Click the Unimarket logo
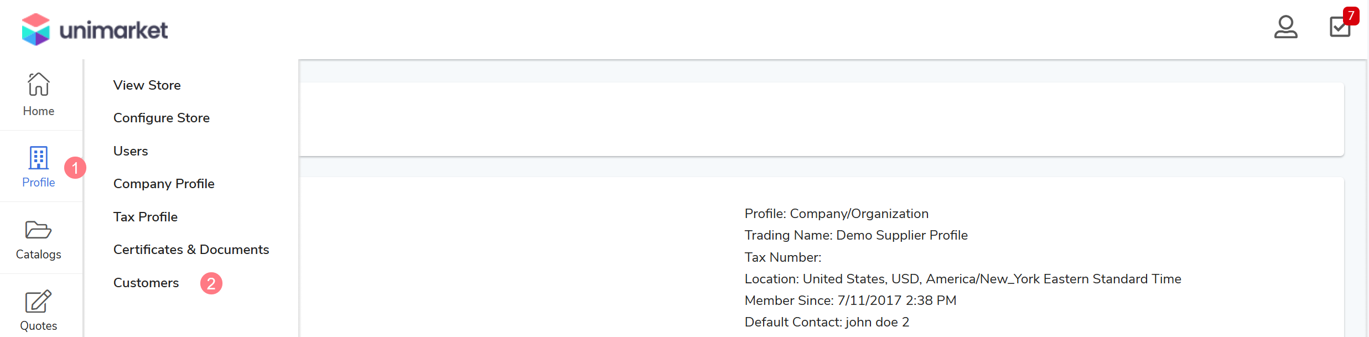1369x337 pixels. point(95,29)
